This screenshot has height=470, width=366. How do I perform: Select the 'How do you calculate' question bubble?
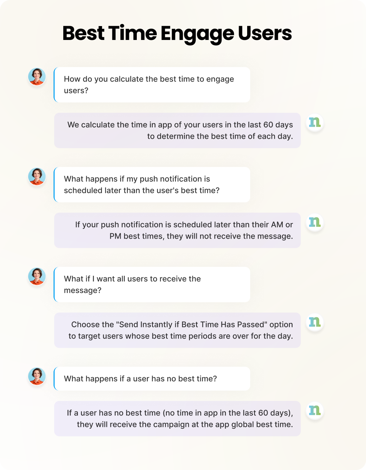pos(152,85)
